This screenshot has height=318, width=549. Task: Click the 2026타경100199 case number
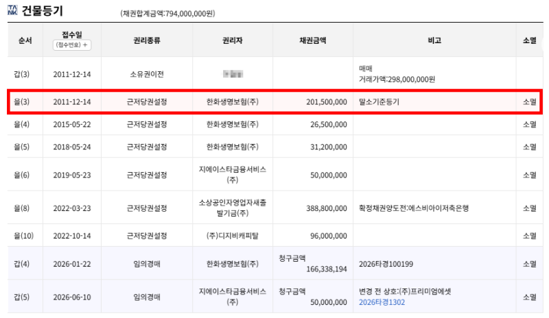386,264
